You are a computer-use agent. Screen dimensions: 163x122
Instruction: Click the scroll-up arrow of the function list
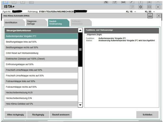[x=80, y=30]
